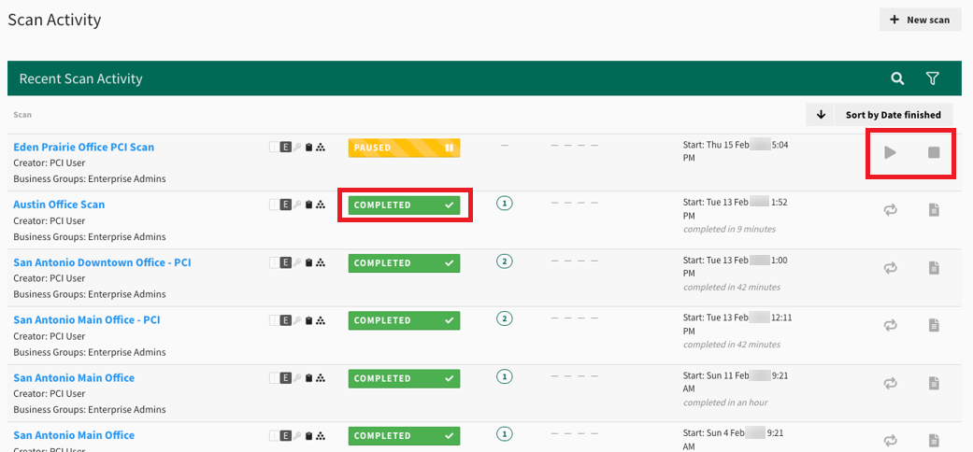Image resolution: width=973 pixels, height=452 pixels.
Task: Click the circled 2 count on Downtown row
Action: (x=505, y=261)
